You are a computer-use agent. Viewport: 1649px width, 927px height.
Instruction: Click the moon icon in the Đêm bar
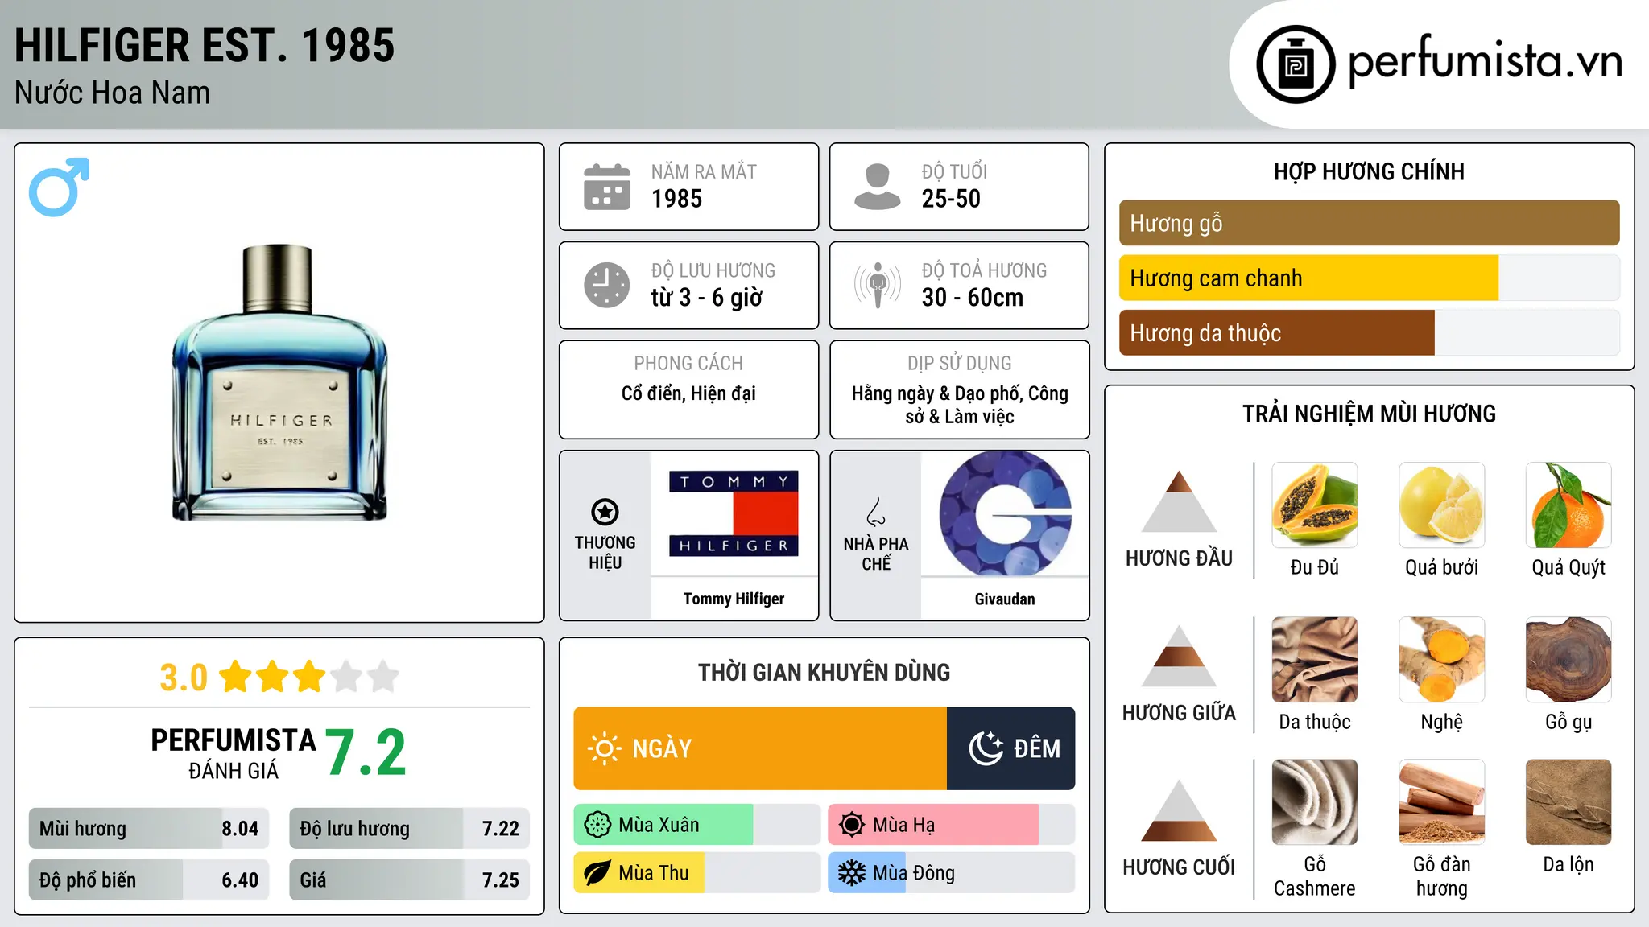tap(986, 748)
